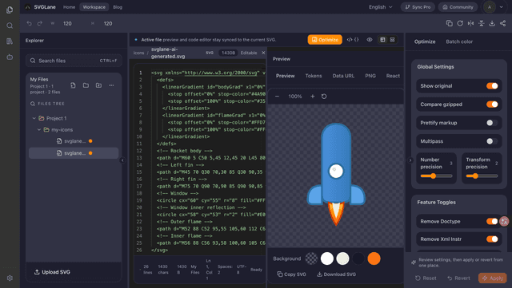
Task: Flip the SVG vertically
Action: [482, 23]
